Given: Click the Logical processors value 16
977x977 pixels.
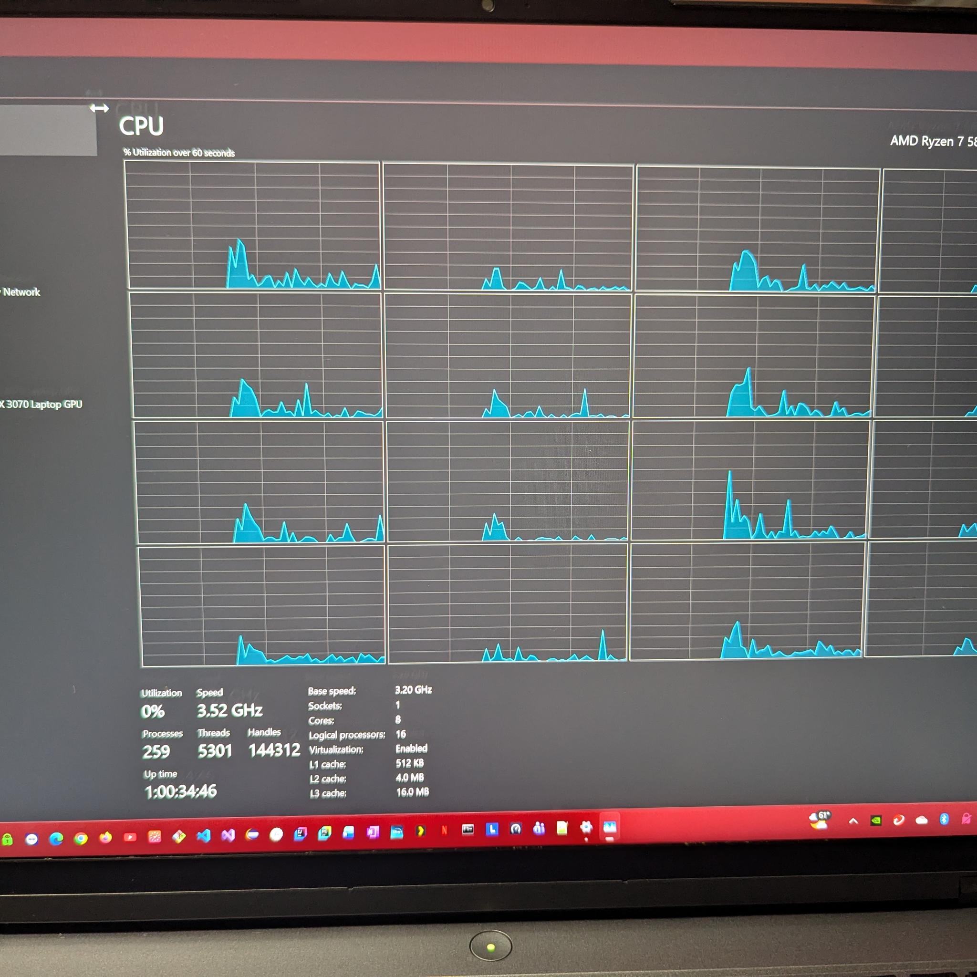Looking at the screenshot, I should click(401, 734).
